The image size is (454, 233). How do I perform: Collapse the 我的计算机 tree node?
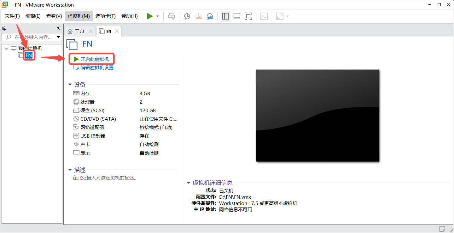pyautogui.click(x=6, y=48)
